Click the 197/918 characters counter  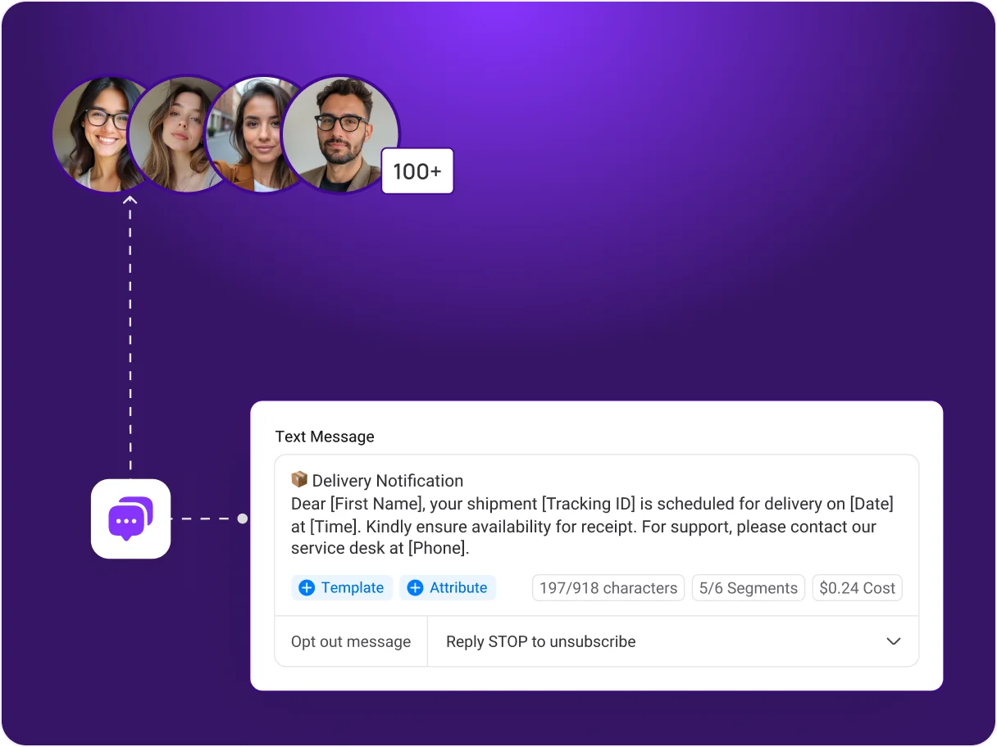(608, 588)
